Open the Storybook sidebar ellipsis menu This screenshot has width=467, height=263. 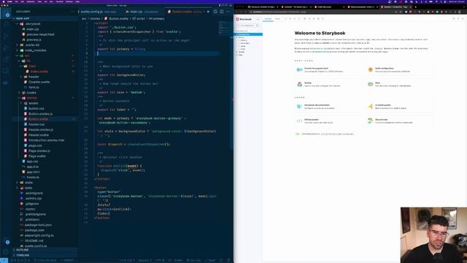[x=258, y=19]
